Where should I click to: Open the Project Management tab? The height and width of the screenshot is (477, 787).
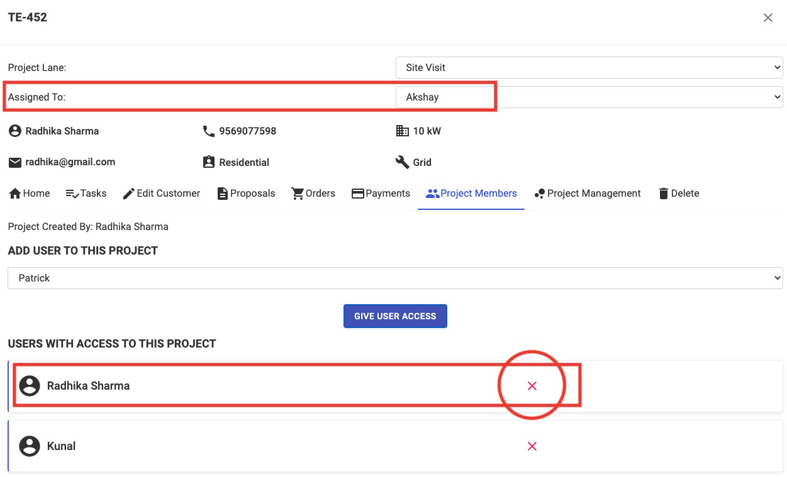587,194
